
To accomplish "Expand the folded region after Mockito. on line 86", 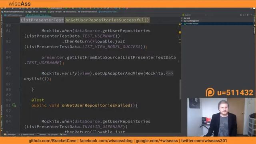I will pos(170,73).
